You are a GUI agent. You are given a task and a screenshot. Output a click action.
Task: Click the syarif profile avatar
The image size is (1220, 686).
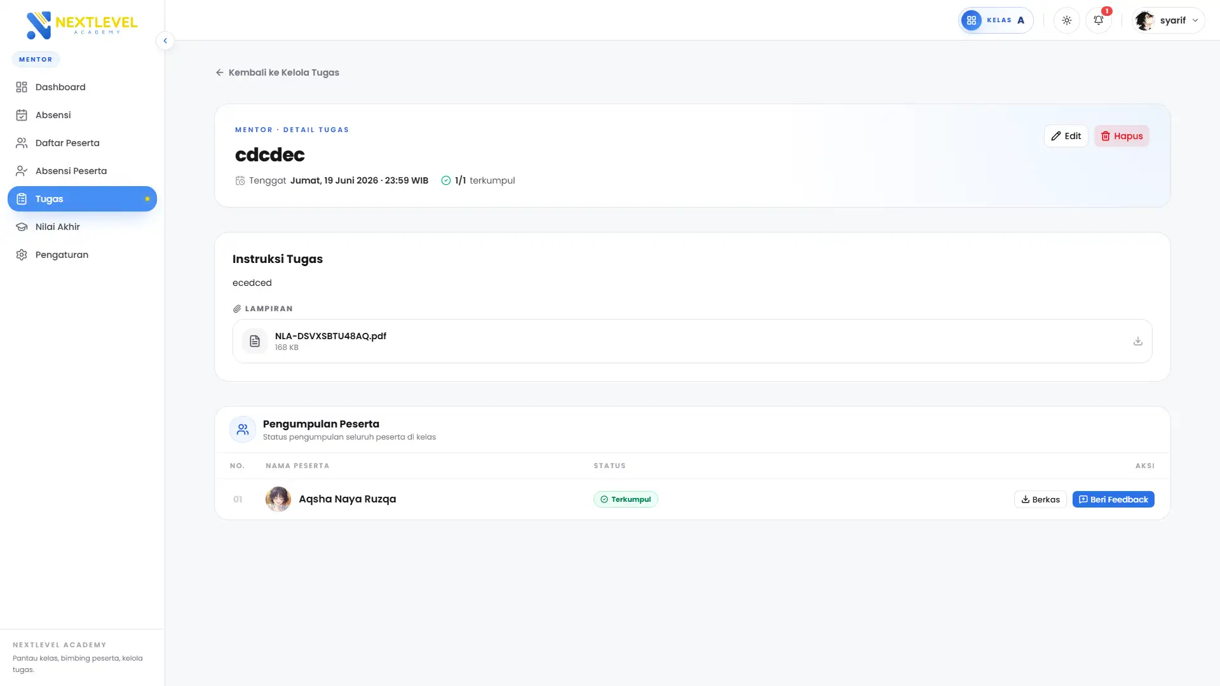coord(1145,20)
